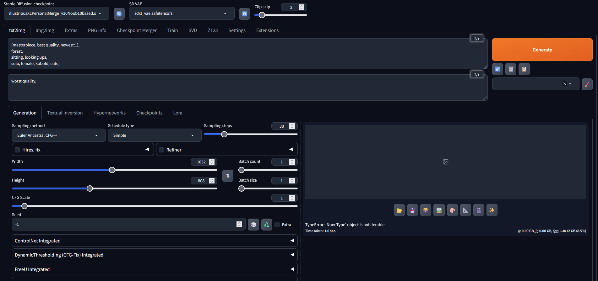Image resolution: width=598 pixels, height=281 pixels.
Task: Open style editor with the paintbrush icon
Action: (587, 84)
